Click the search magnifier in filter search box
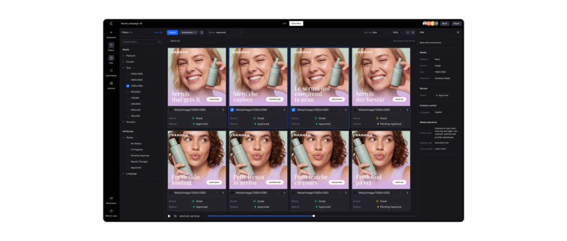Viewport: 567px width, 241px height. tap(159, 42)
